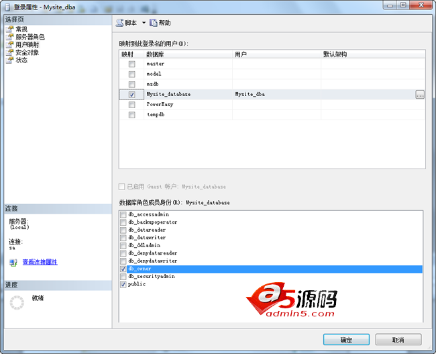Select the db_securityadmin role label
This screenshot has width=436, height=354.
[152, 277]
